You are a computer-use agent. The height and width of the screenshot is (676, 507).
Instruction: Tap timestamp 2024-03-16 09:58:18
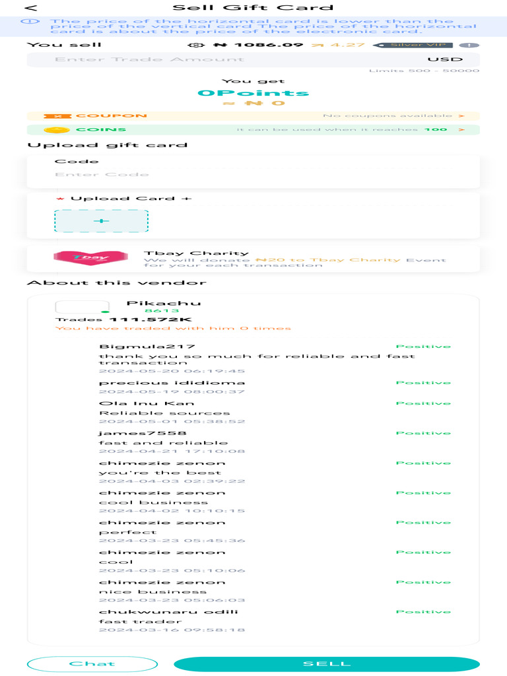[x=172, y=630]
